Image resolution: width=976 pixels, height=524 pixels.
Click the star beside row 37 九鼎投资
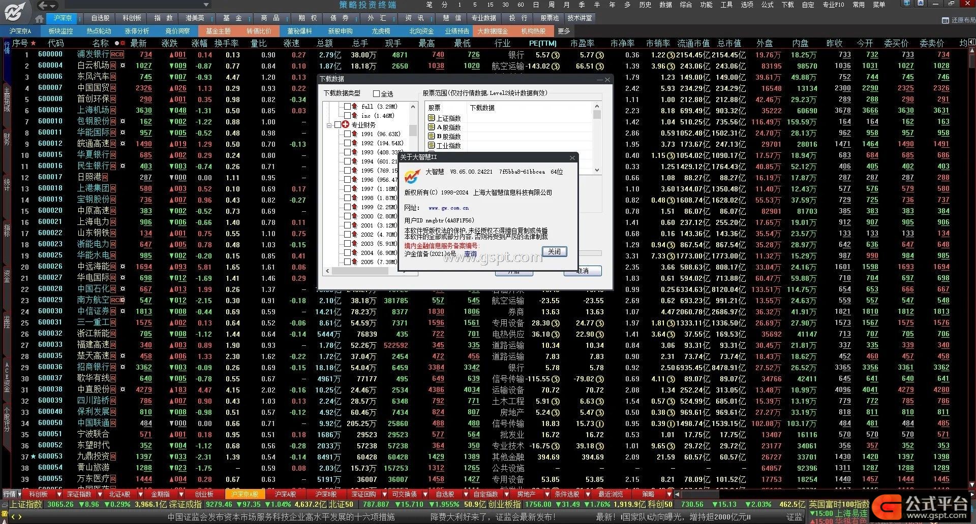34,456
